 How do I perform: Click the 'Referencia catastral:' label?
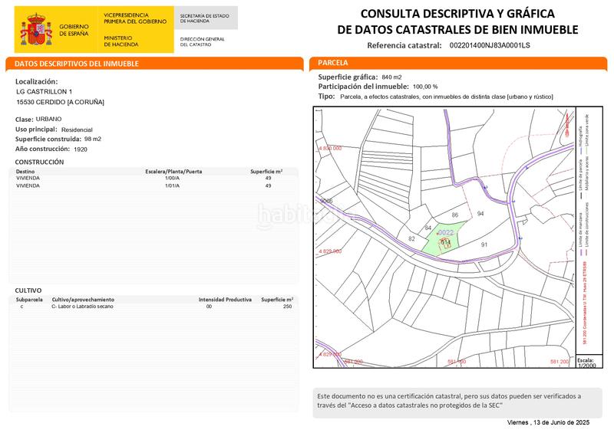point(404,45)
